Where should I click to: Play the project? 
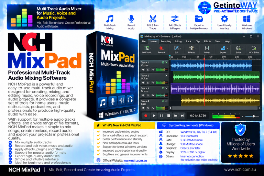[x=154, y=116]
